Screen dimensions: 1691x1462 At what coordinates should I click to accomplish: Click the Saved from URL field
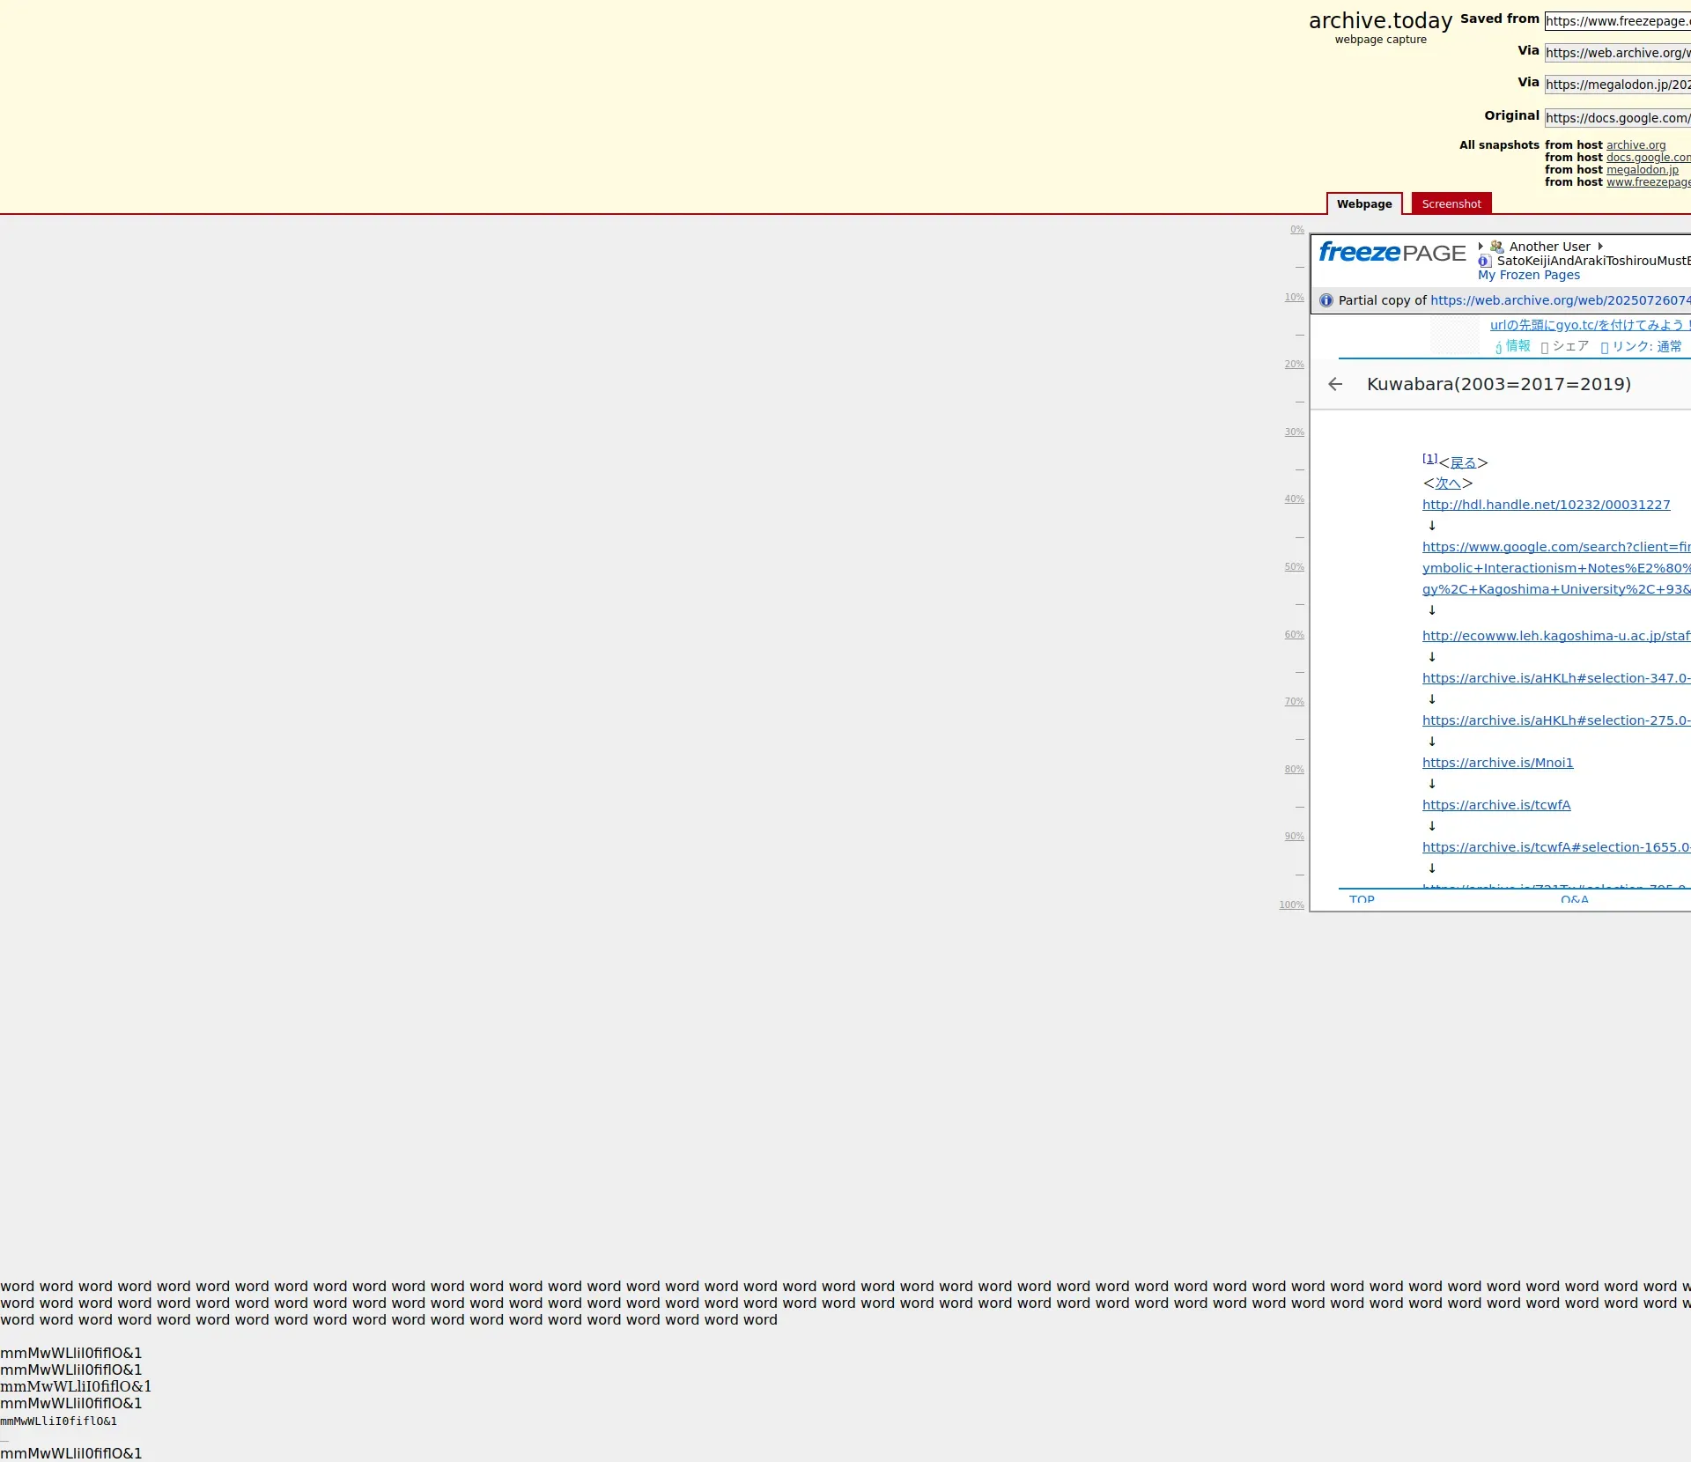1617,21
